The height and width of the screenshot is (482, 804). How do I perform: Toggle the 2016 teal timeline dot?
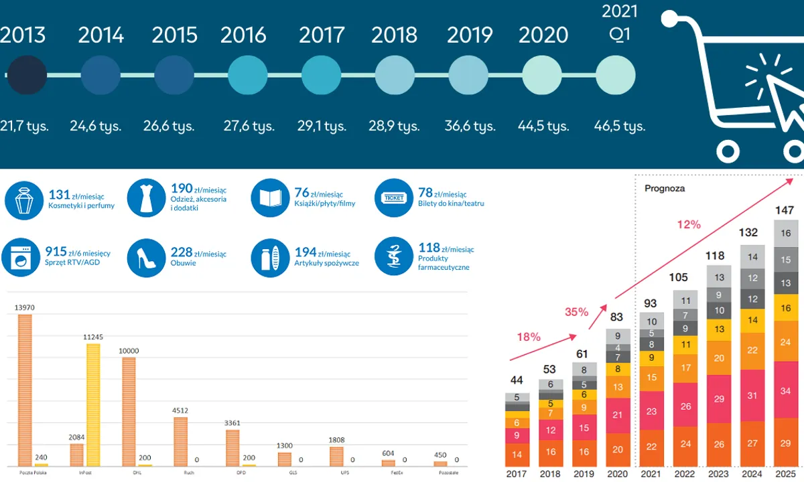pos(247,75)
